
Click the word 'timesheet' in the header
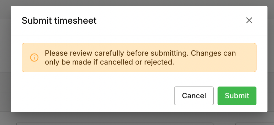pyautogui.click(x=75, y=21)
